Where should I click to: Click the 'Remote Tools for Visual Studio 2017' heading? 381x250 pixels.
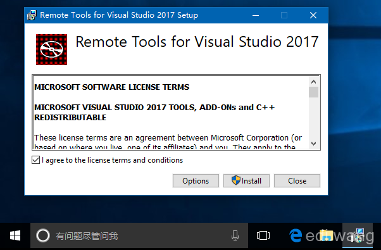pos(197,42)
